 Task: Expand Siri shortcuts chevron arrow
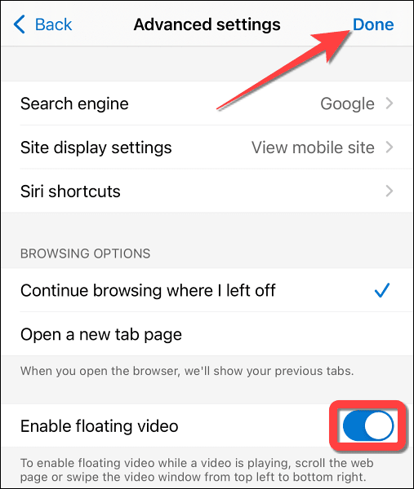point(389,191)
